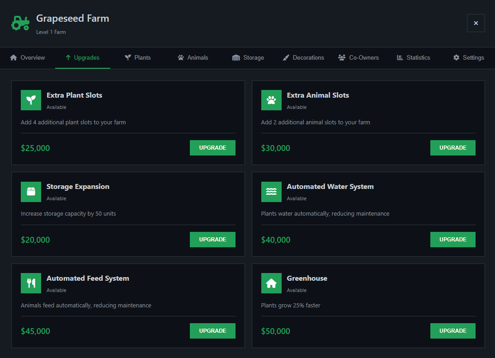Click the waves icon on Automated Water System
Image resolution: width=495 pixels, height=358 pixels.
271,192
